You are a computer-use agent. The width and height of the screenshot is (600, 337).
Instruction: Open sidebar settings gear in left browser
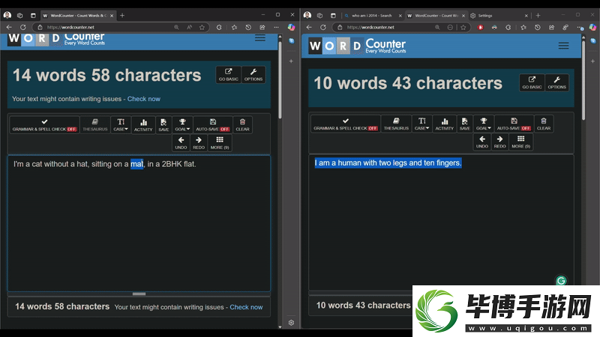point(291,323)
